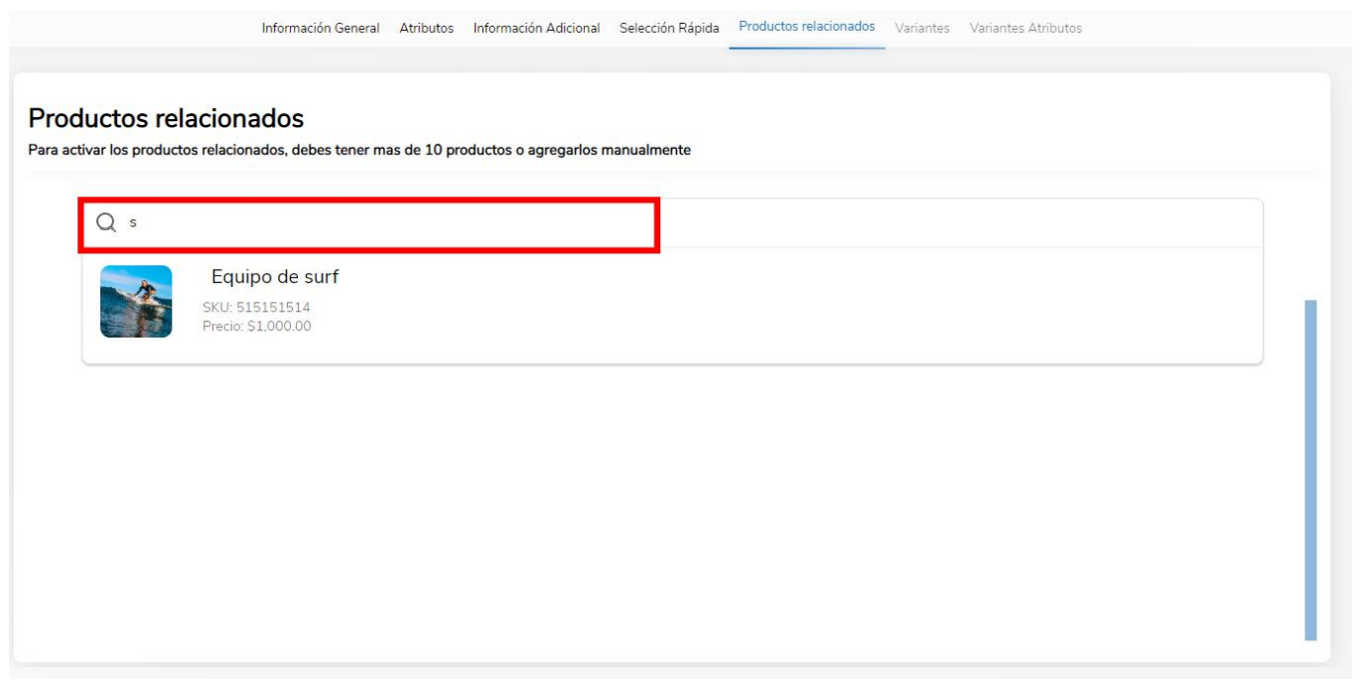Switch to the Atributos tab
1368x685 pixels.
pos(426,28)
